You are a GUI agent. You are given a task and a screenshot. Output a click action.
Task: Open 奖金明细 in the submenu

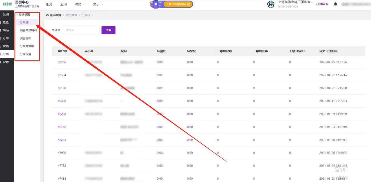25,38
